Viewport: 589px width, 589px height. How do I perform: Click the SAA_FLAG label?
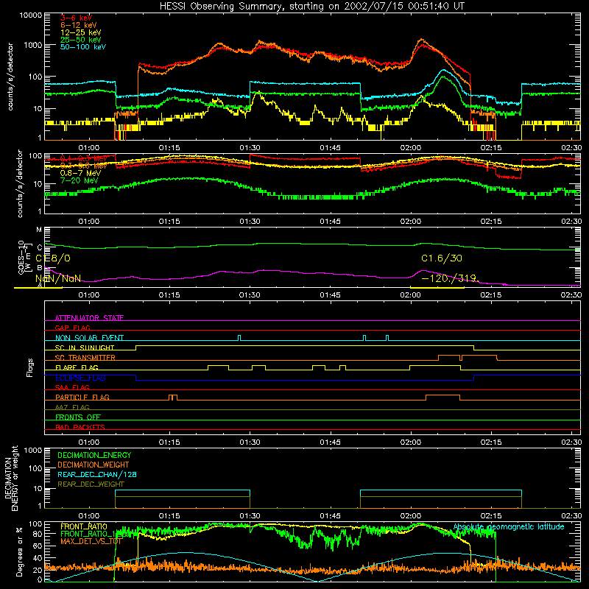[x=72, y=387]
